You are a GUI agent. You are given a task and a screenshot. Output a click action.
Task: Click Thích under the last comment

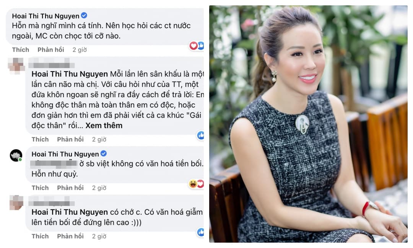[40, 236]
